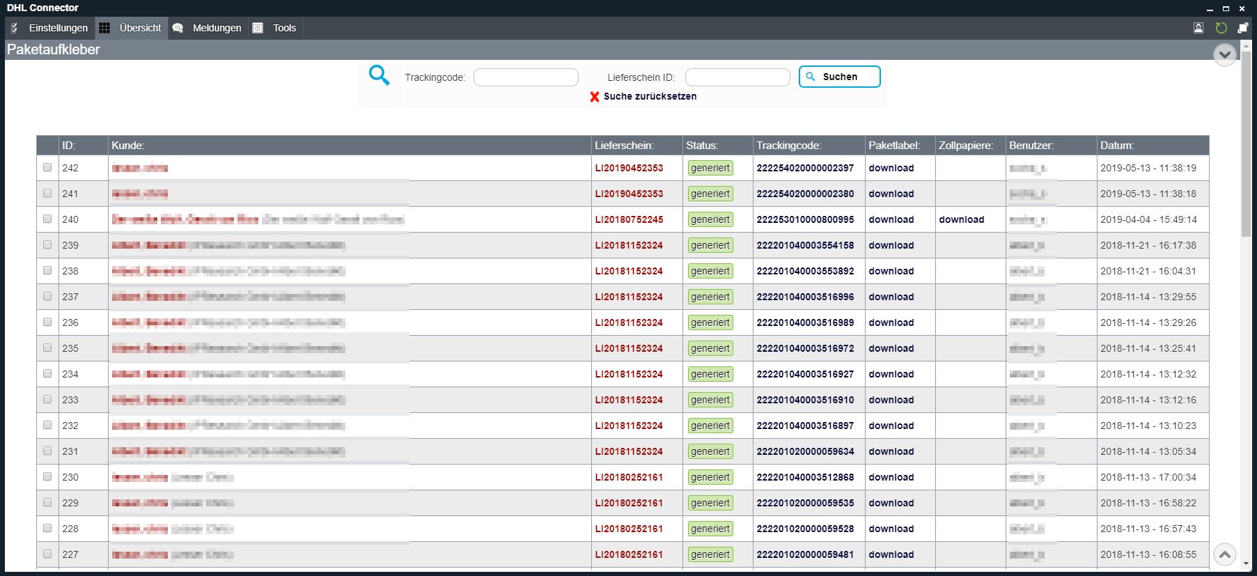
Task: Click the Einstellungen wrench icon
Action: (x=15, y=28)
